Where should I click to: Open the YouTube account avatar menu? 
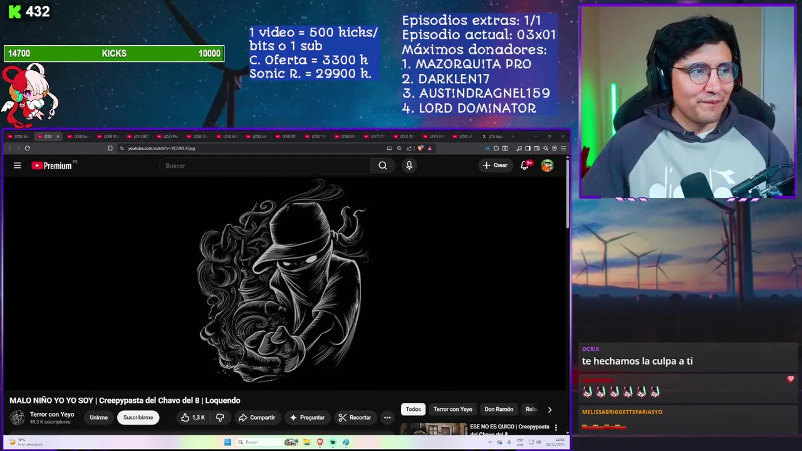pos(547,165)
